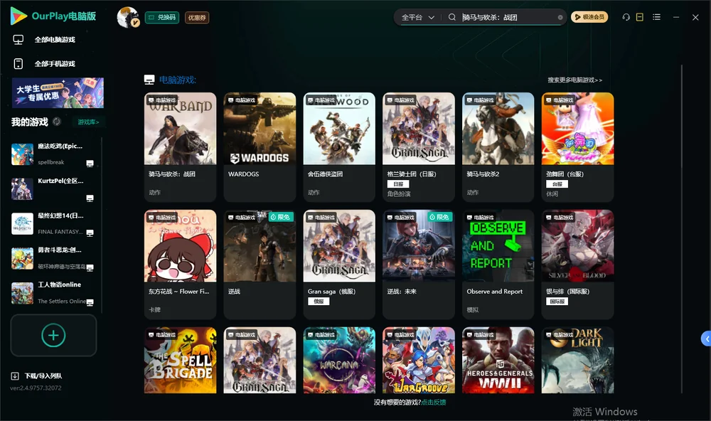This screenshot has width=711, height=421.
Task: Select 工人物语online in my games list
Action: (53, 293)
